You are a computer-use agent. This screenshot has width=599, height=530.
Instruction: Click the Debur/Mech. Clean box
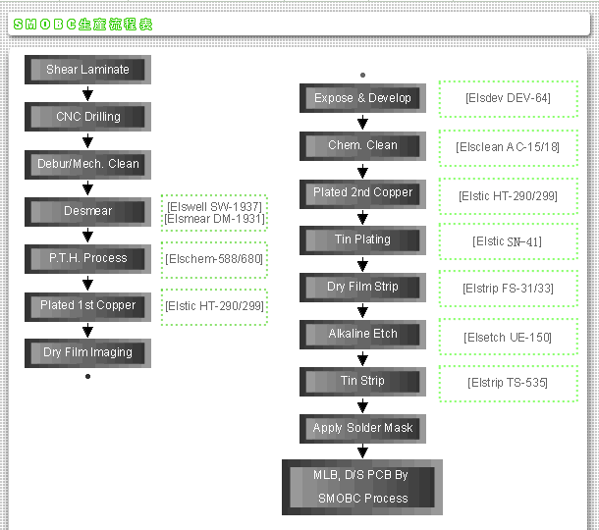tap(87, 164)
